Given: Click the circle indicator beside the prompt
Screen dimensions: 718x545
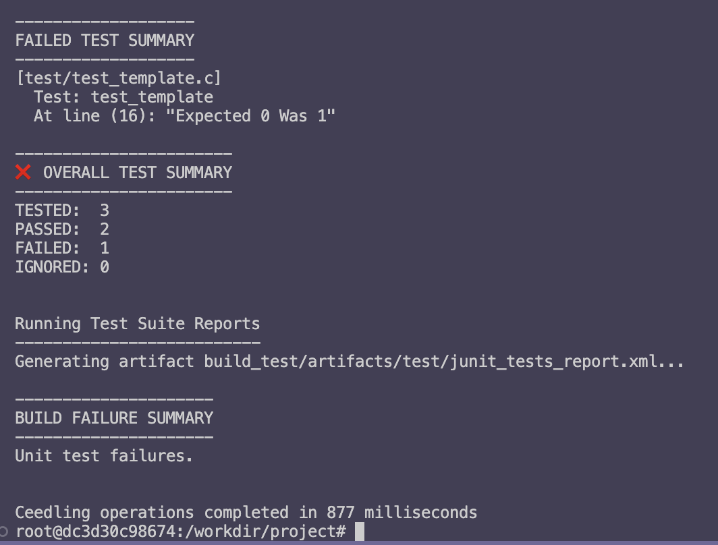Looking at the screenshot, I should click(x=3, y=532).
